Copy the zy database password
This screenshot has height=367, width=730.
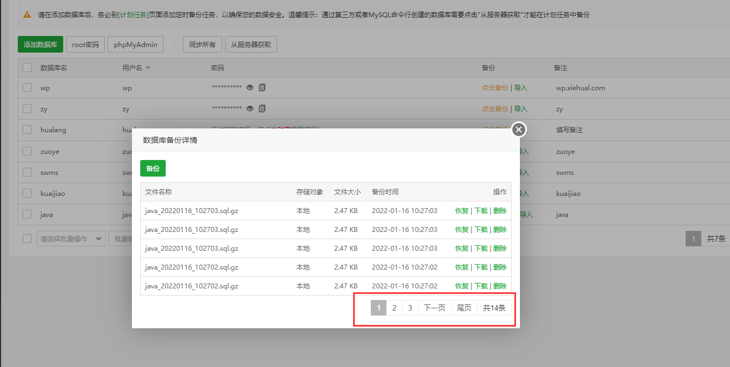[x=262, y=108]
